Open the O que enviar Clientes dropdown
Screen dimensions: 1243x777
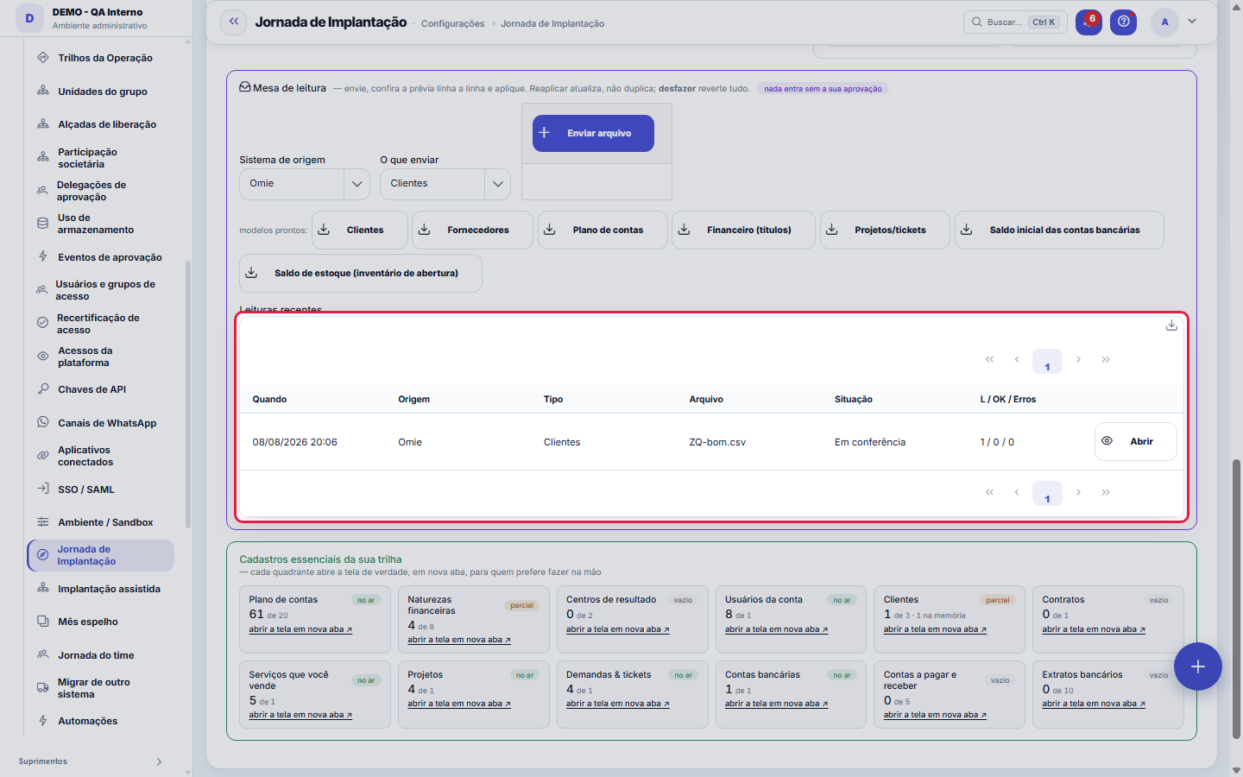tap(445, 184)
